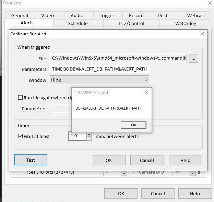Screen dimensions: 214x202
Task: Decrease minutes between alerts with down arrow
Action: point(89,138)
